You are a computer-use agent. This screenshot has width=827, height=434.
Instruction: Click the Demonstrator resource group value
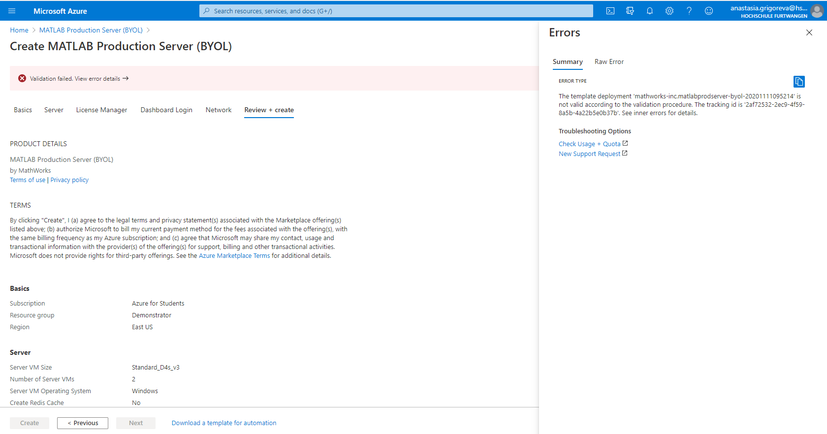coord(152,315)
